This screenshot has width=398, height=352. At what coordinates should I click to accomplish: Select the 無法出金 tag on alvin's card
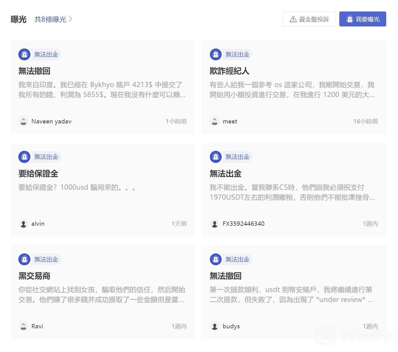point(46,157)
